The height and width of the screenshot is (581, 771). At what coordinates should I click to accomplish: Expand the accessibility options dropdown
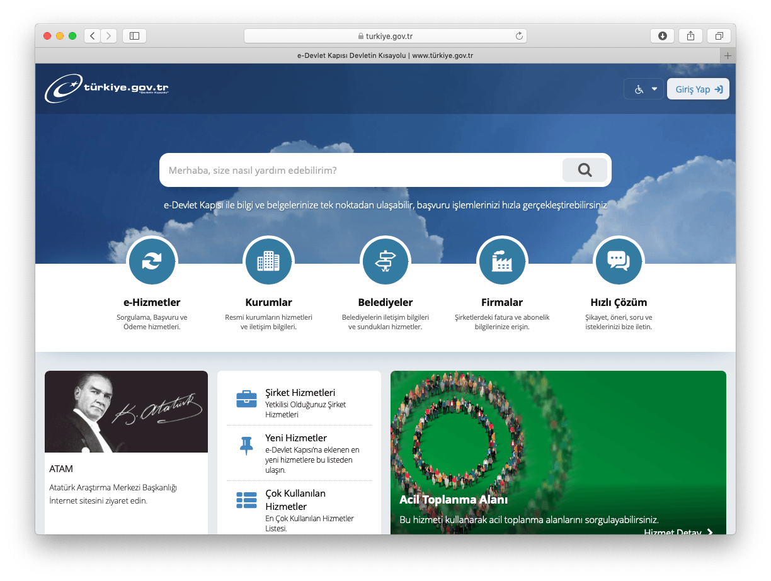[644, 89]
